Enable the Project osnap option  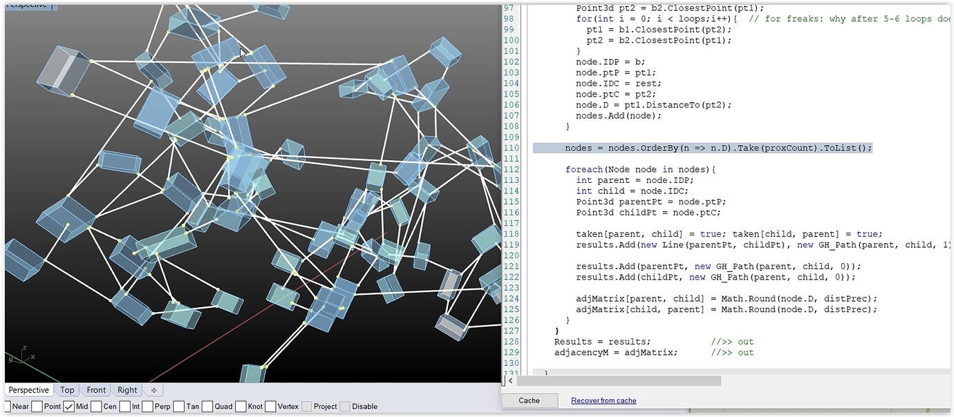(308, 407)
